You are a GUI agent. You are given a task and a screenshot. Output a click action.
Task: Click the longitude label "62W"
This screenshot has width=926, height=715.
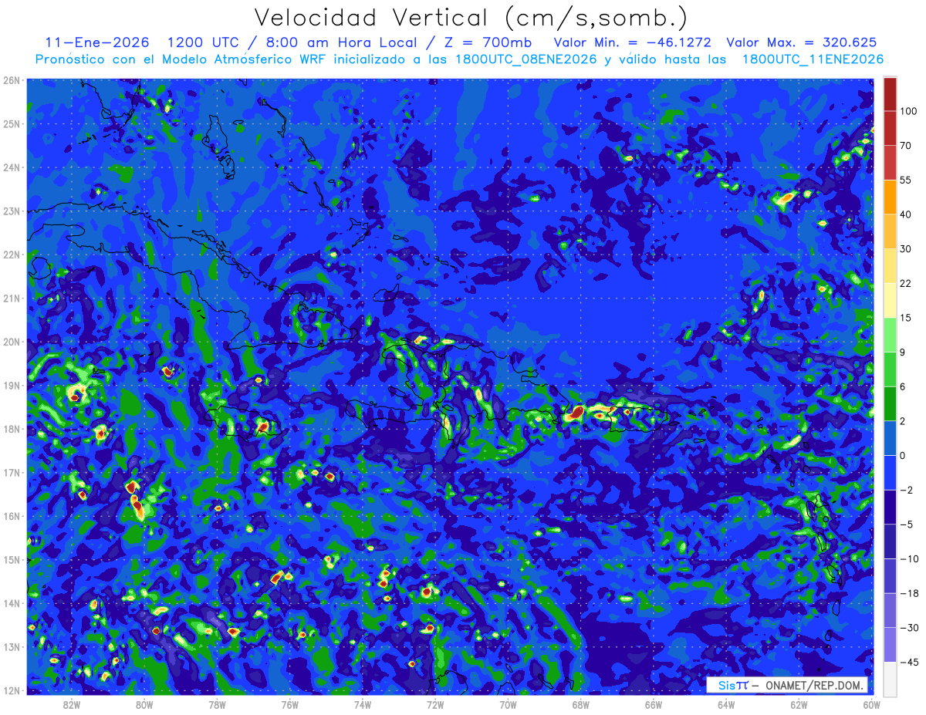pos(799,706)
